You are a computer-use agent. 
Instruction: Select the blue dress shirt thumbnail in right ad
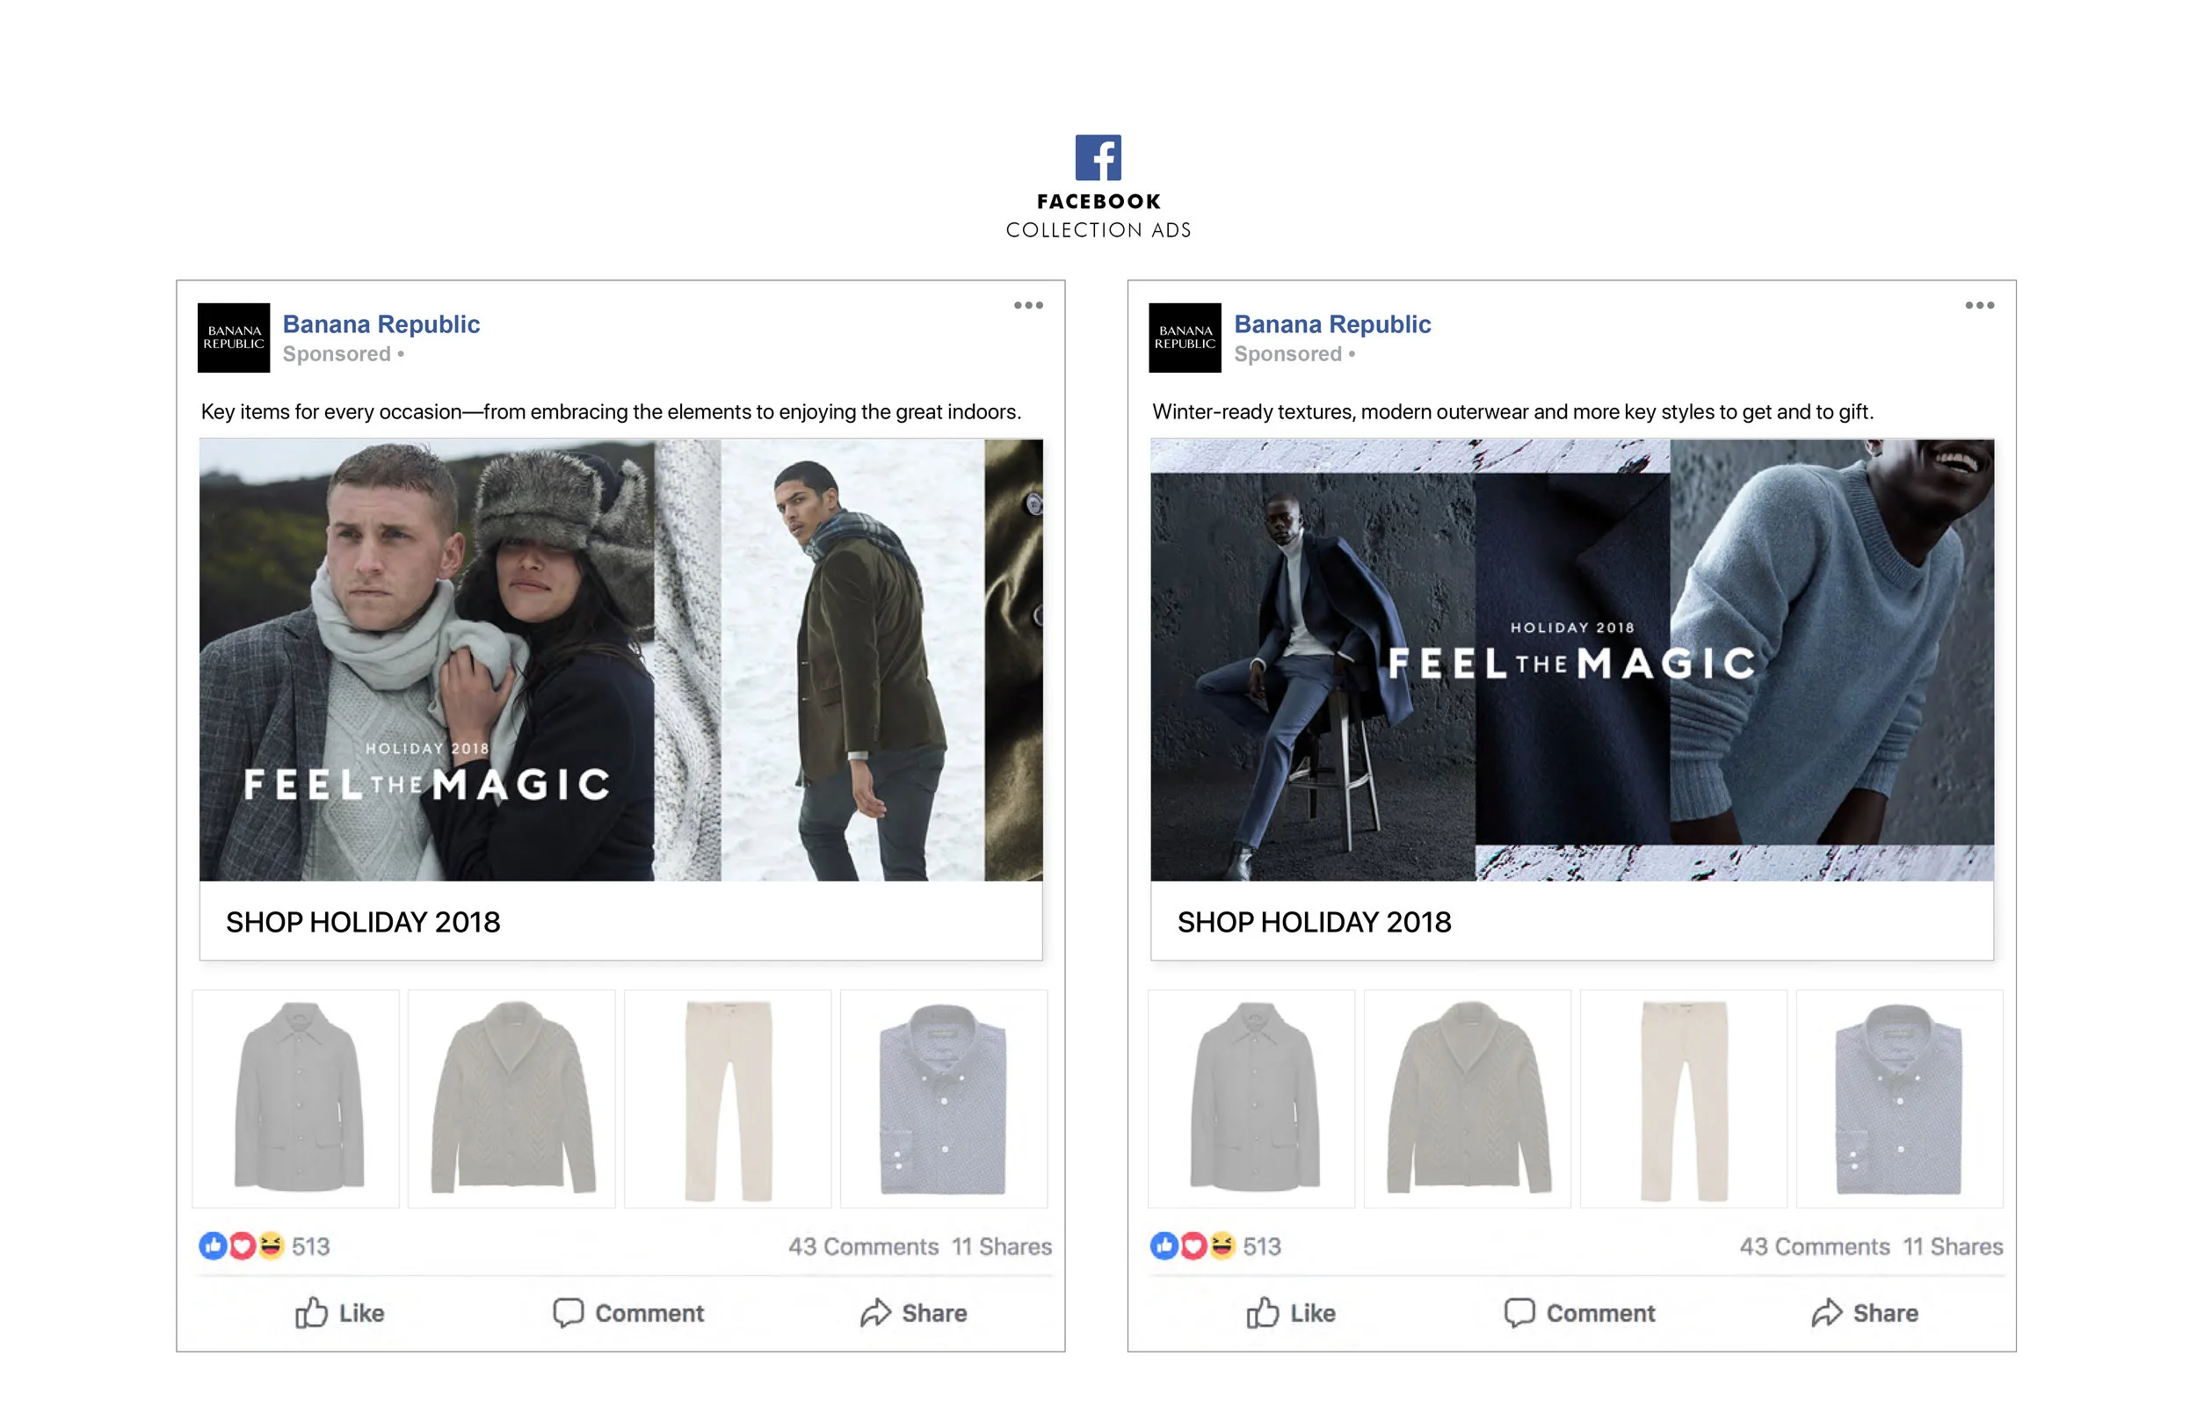tap(1899, 1098)
